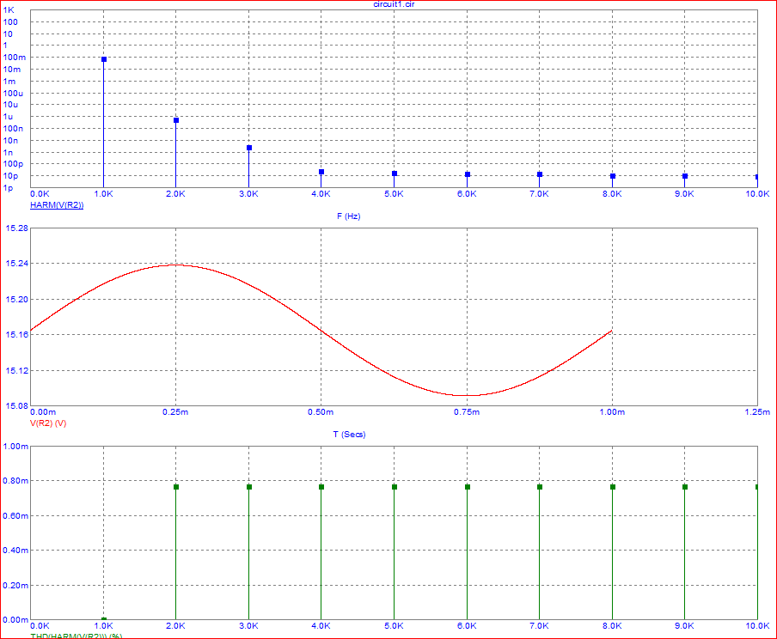The image size is (777, 639).
Task: Click the red waveform endpoint at 1.00m
Action: coord(612,331)
